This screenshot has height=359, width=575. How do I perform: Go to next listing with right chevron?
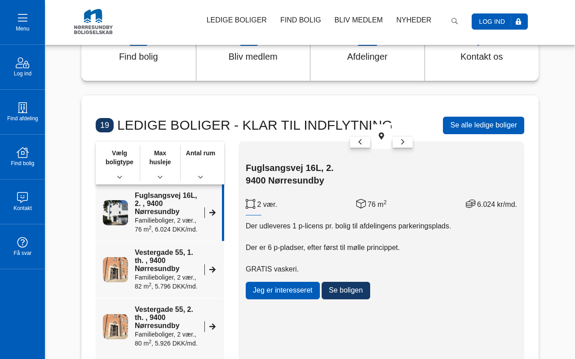pos(402,142)
